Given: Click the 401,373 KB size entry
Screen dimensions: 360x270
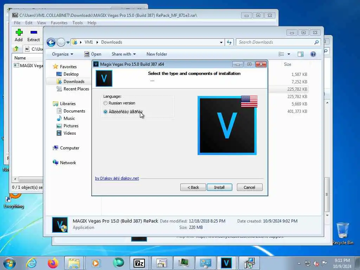Looking at the screenshot, I should (x=297, y=111).
